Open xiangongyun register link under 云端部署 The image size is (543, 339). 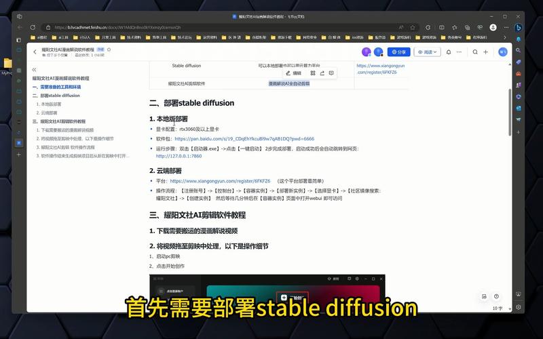(220, 181)
